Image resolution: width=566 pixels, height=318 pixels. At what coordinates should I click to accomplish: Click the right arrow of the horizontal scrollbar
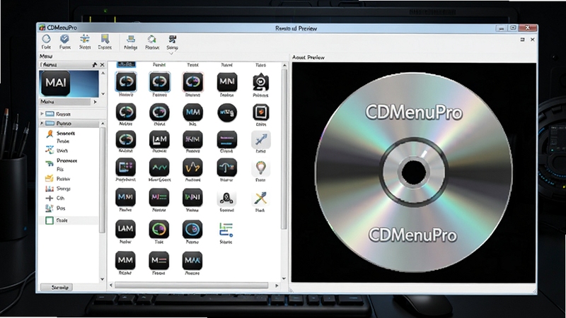[277, 285]
